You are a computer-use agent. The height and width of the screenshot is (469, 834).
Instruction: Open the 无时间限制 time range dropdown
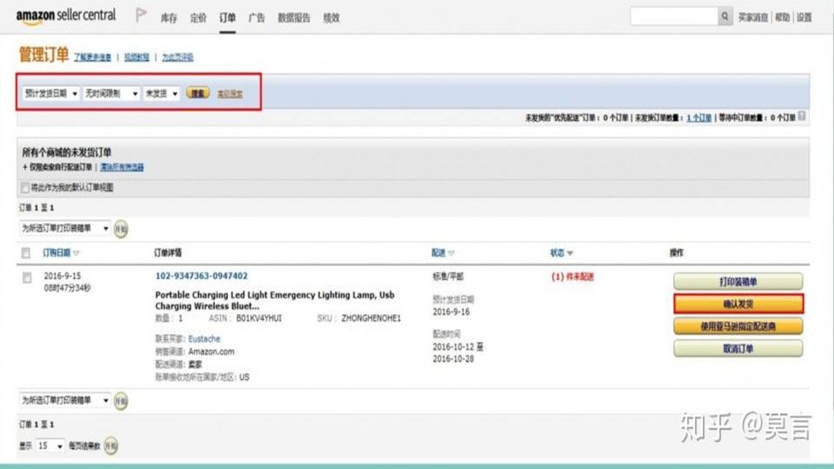coord(111,94)
